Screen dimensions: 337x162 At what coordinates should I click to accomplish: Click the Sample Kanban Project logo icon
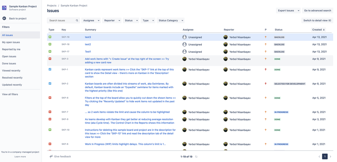point(4,8)
